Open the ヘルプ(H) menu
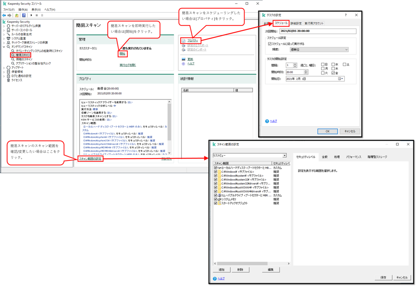This screenshot has height=286, width=416. (x=50, y=9)
